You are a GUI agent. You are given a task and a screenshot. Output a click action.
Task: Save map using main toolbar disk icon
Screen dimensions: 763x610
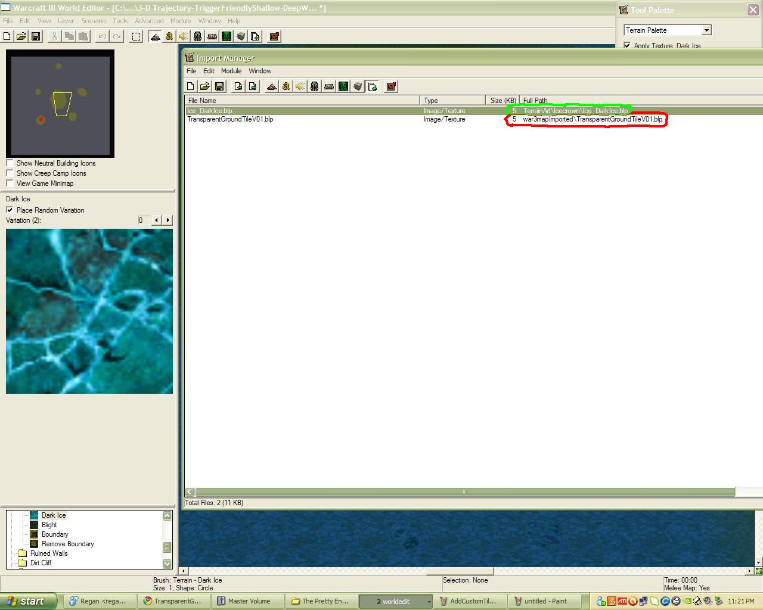36,36
